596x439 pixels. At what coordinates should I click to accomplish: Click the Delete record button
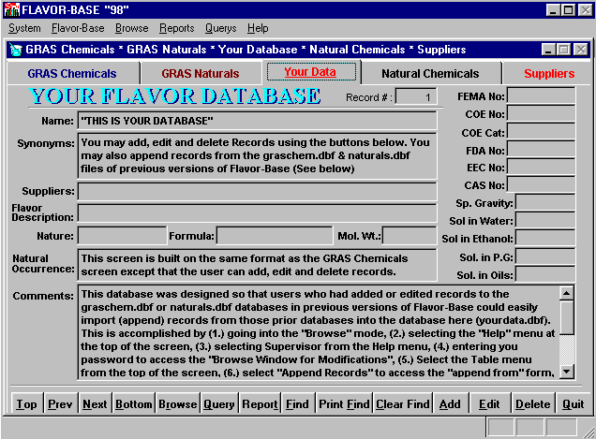click(533, 404)
